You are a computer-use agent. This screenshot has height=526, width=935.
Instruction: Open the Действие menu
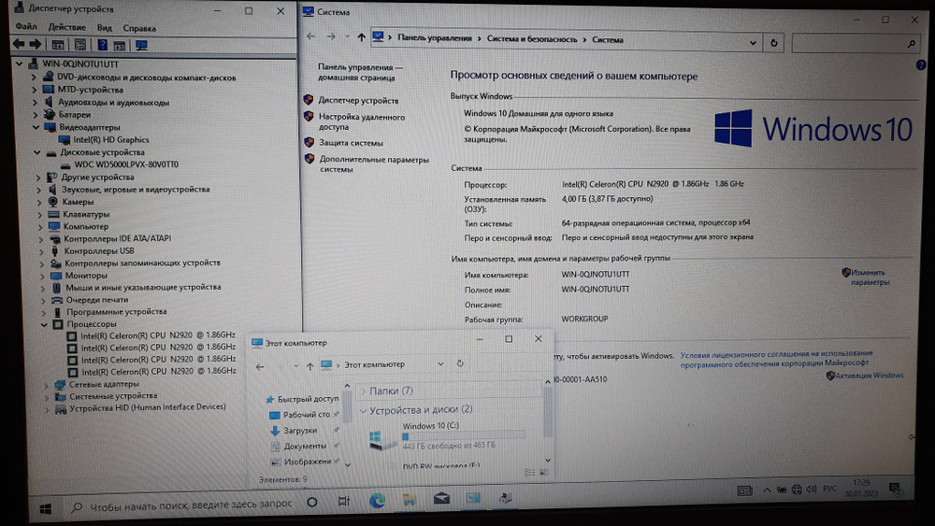point(66,27)
